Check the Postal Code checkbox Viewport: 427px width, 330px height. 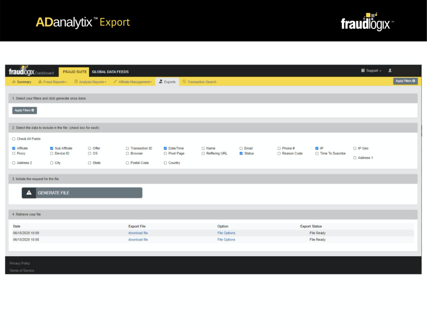pyautogui.click(x=127, y=163)
